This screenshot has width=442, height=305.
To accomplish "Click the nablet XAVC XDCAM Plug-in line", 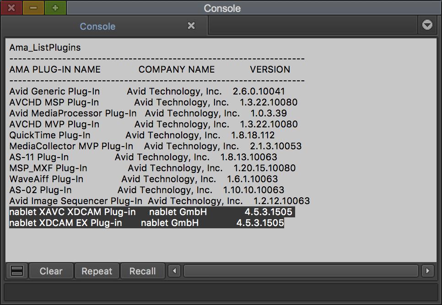I will click(x=152, y=212).
